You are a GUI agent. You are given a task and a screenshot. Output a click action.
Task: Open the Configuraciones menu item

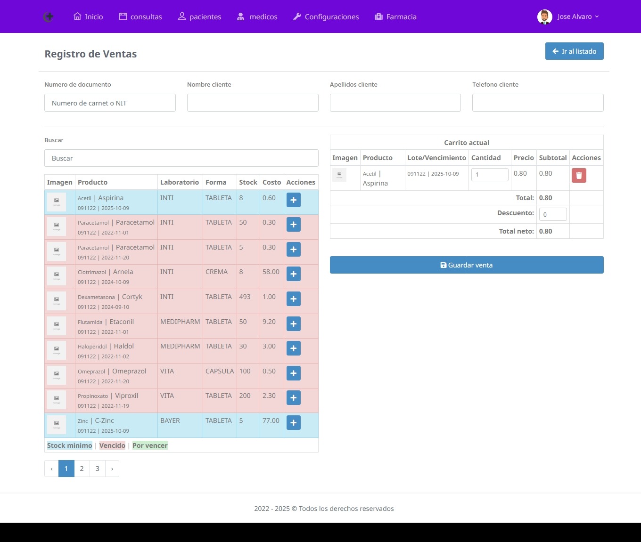tap(326, 17)
